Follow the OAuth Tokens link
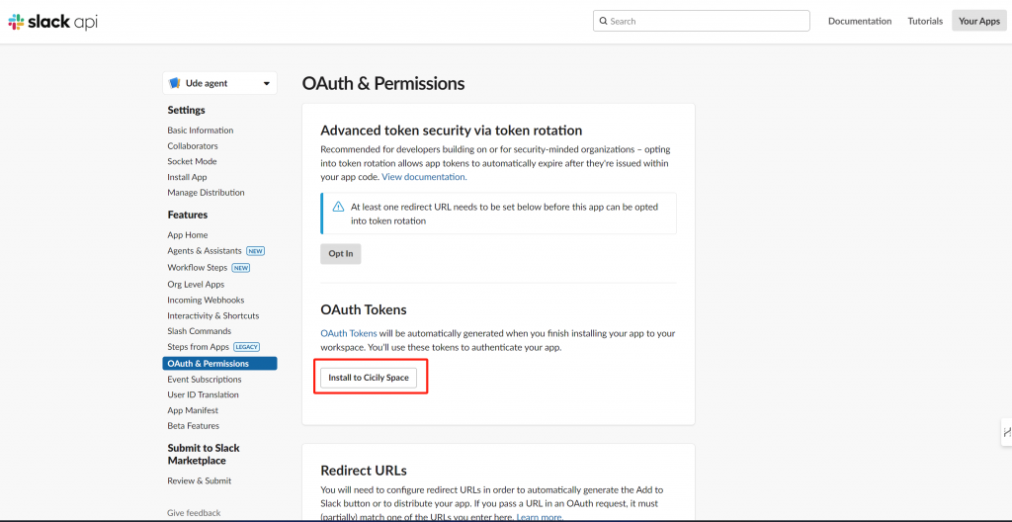Screen dimensions: 1012x522 pyautogui.click(x=349, y=333)
